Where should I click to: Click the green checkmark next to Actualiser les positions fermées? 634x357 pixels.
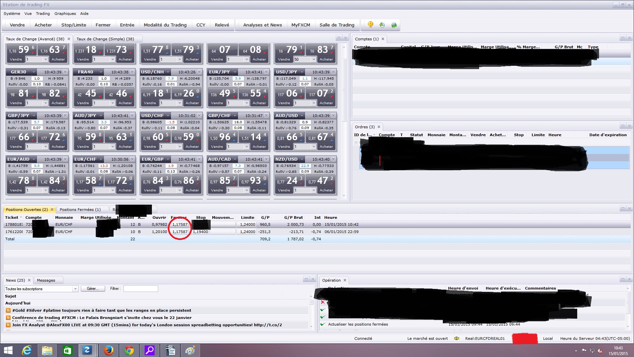pos(323,324)
